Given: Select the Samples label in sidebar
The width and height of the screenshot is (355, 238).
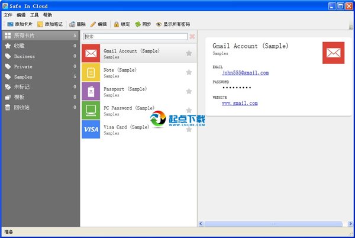Looking at the screenshot, I should tap(40, 77).
